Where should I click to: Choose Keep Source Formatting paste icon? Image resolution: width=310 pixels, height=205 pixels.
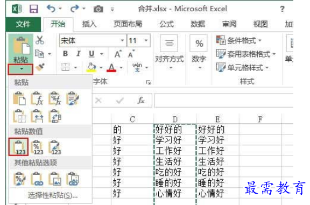tap(73, 98)
